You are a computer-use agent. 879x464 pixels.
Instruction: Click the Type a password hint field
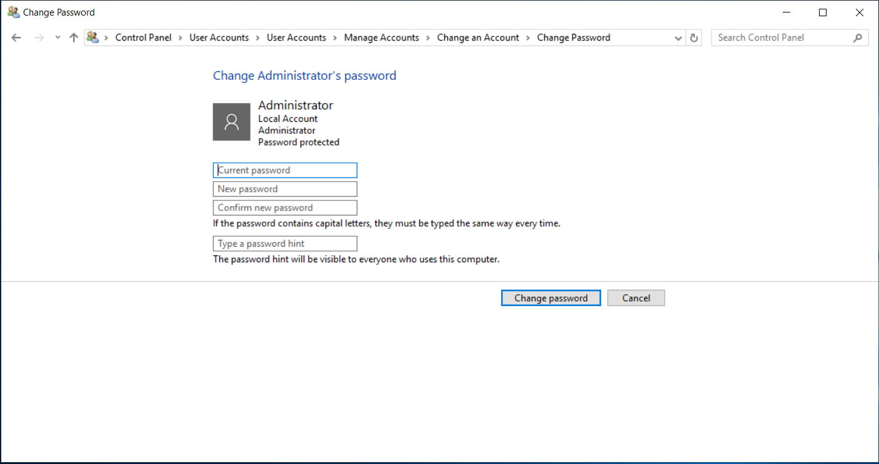[285, 244]
